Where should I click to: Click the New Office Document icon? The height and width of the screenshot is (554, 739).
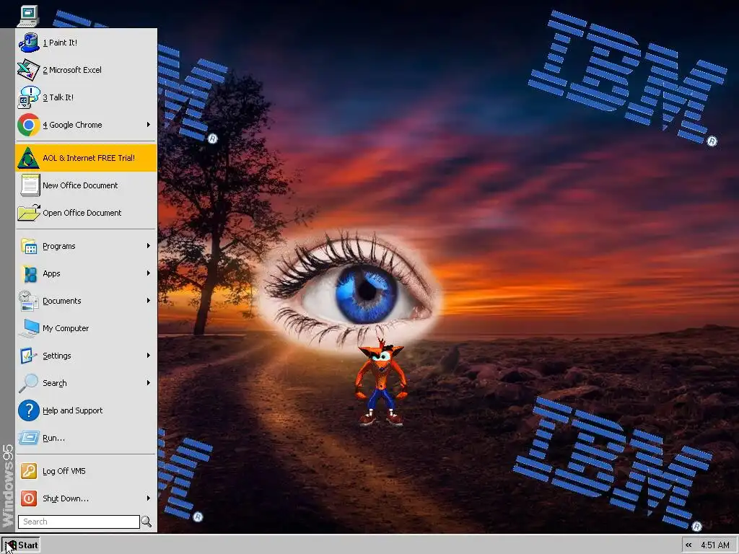click(30, 185)
